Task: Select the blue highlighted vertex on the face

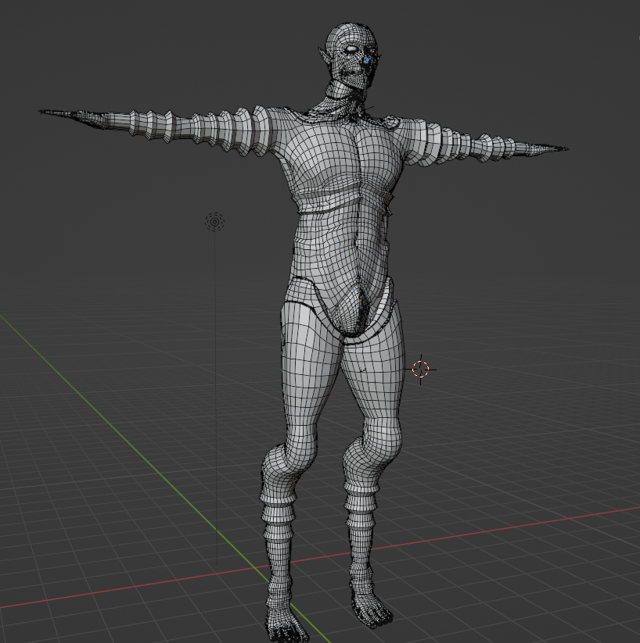Action: pos(368,60)
